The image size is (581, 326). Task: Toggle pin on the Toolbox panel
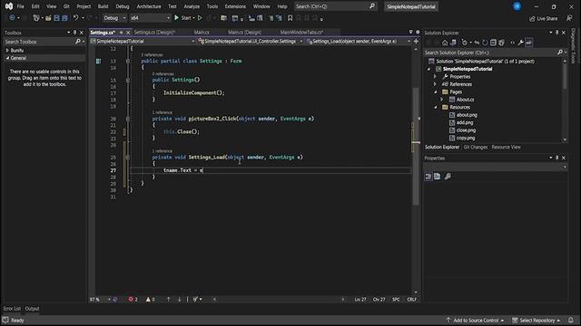point(74,33)
